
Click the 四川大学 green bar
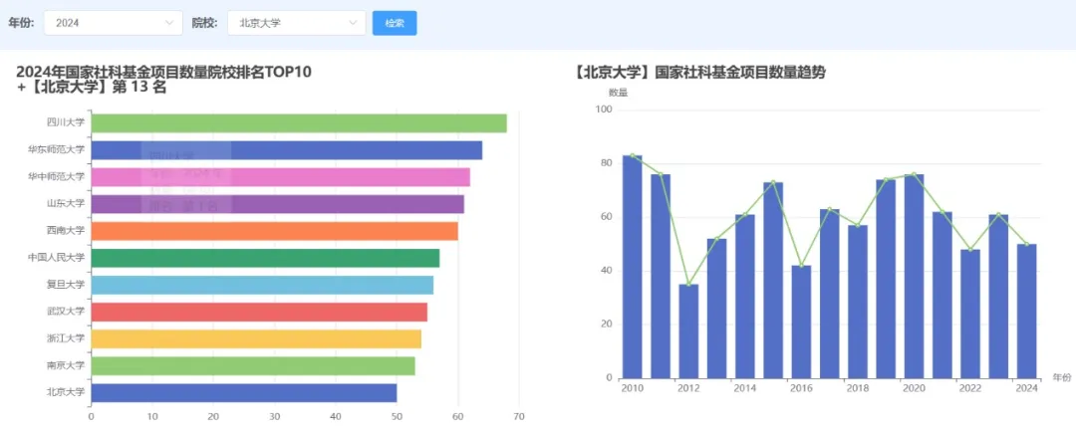[x=299, y=123]
